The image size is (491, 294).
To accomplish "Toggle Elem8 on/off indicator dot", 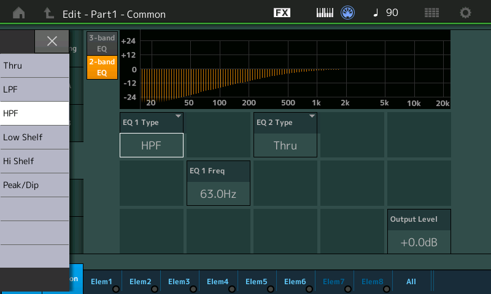I will (x=387, y=289).
